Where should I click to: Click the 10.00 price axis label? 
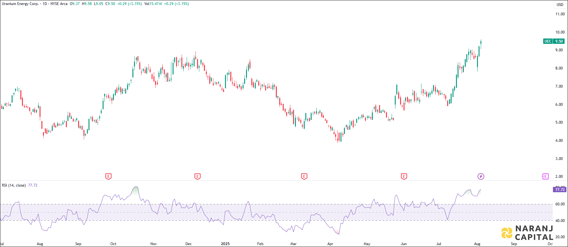click(560, 32)
